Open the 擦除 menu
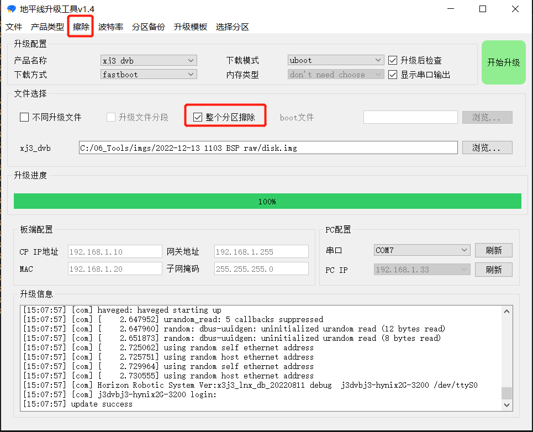The width and height of the screenshot is (533, 432). tap(81, 27)
